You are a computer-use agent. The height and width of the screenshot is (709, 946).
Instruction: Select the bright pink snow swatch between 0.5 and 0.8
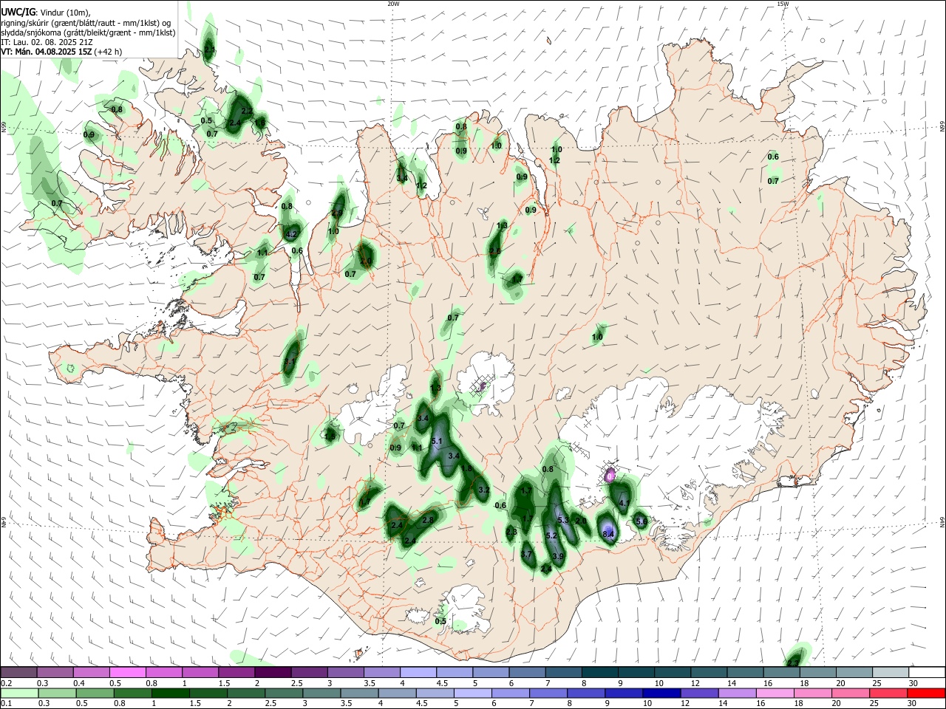(127, 672)
